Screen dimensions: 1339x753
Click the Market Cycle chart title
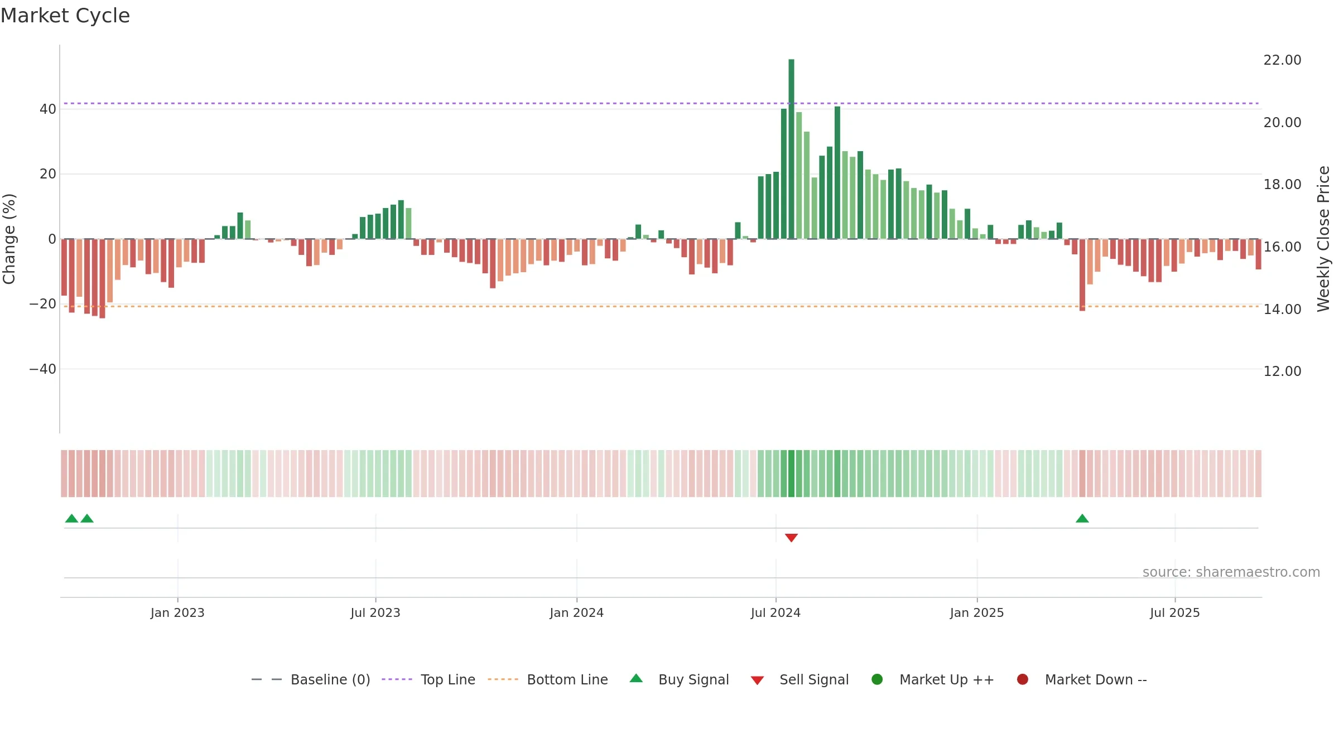(65, 16)
